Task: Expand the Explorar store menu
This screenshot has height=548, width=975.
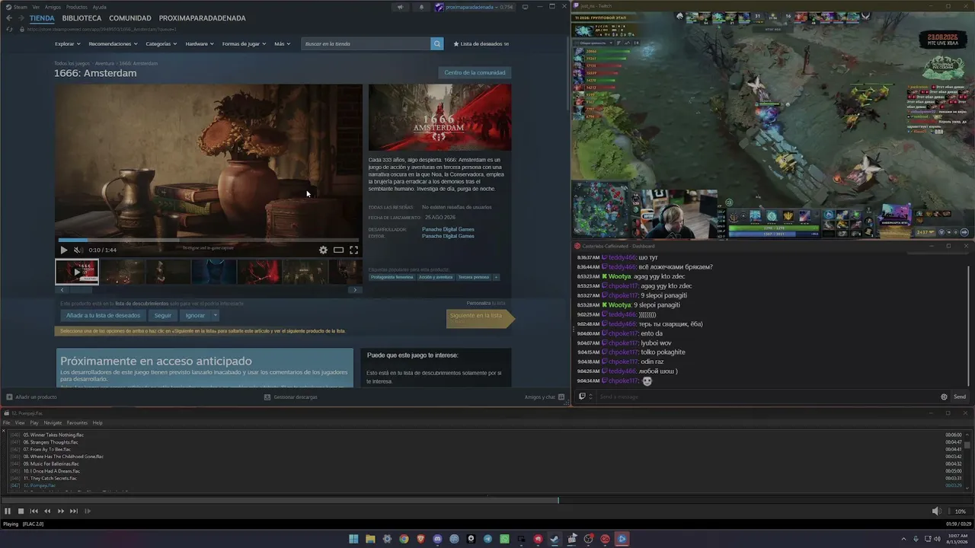Action: [67, 44]
